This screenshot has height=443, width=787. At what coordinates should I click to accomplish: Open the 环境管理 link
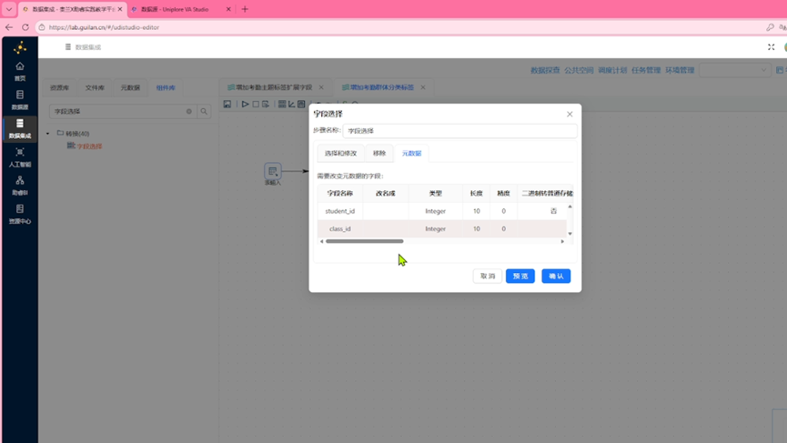[680, 70]
